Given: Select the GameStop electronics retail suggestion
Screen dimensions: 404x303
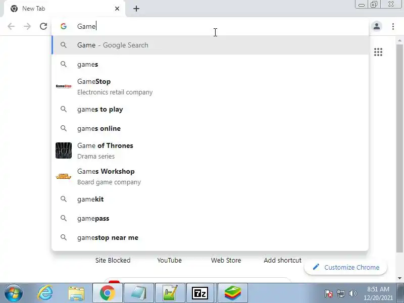Looking at the screenshot, I should point(210,86).
